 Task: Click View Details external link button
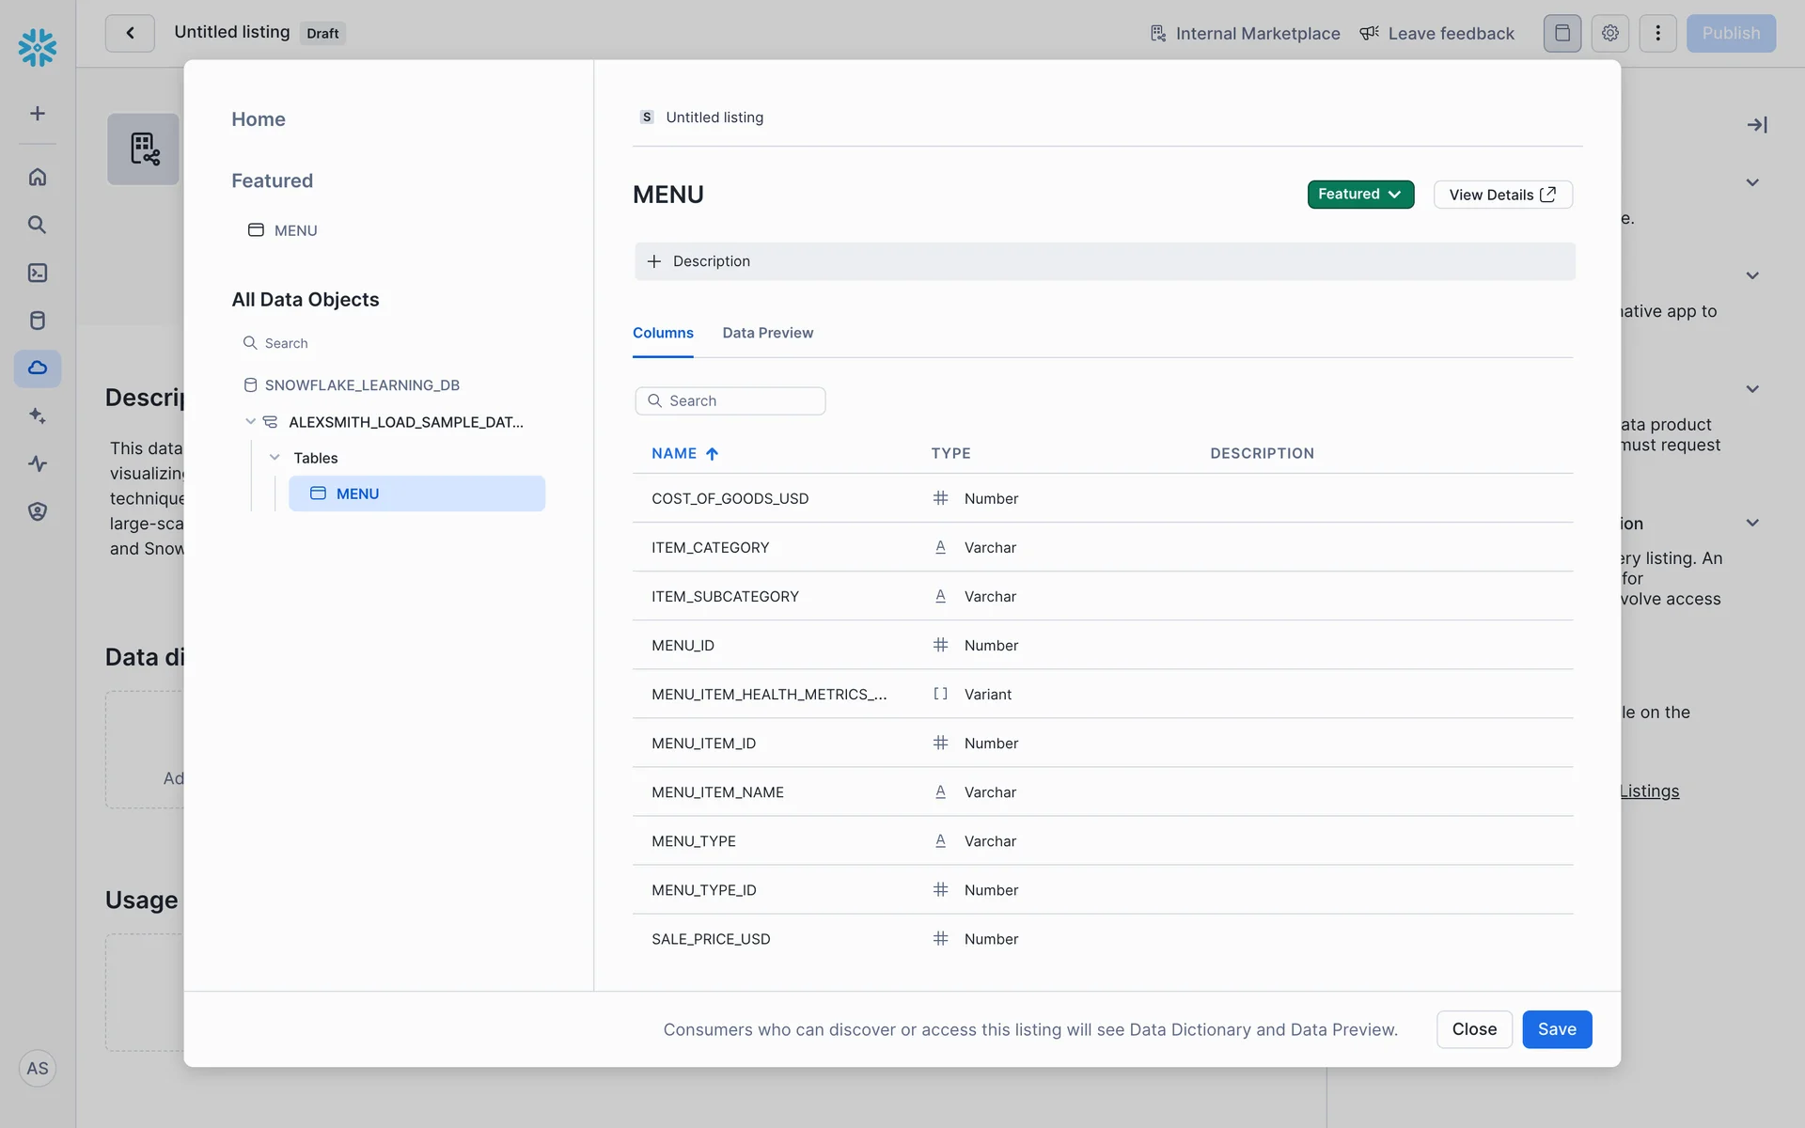[x=1501, y=195]
